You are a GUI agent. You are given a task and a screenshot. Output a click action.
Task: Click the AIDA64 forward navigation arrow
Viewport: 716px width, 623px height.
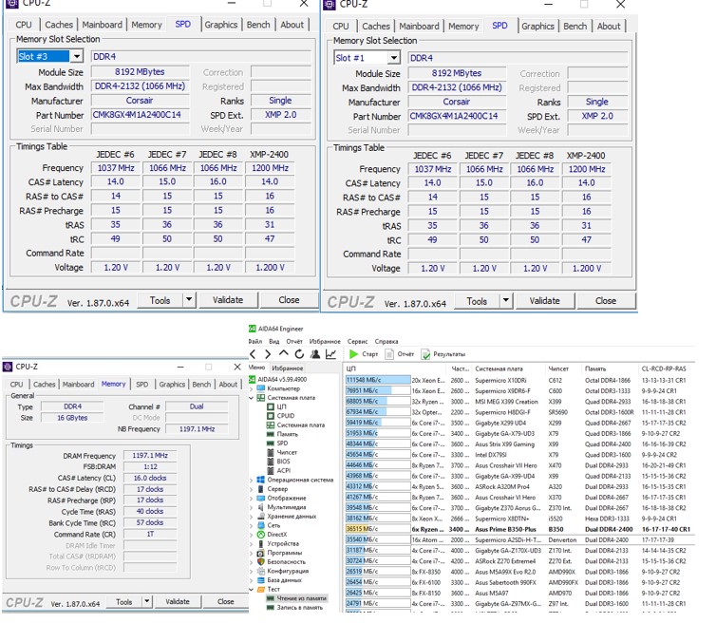266,354
